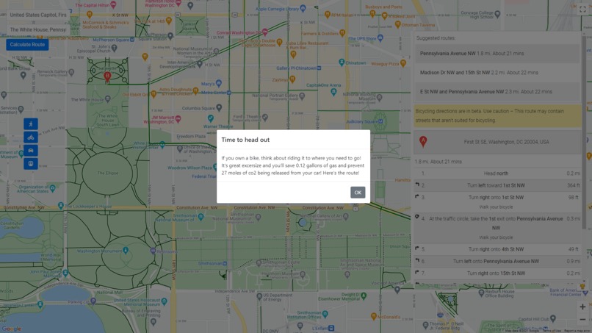Select step 6 Turn left onto Pennsylvania Avenue NW
The width and height of the screenshot is (592, 333).
click(x=497, y=262)
